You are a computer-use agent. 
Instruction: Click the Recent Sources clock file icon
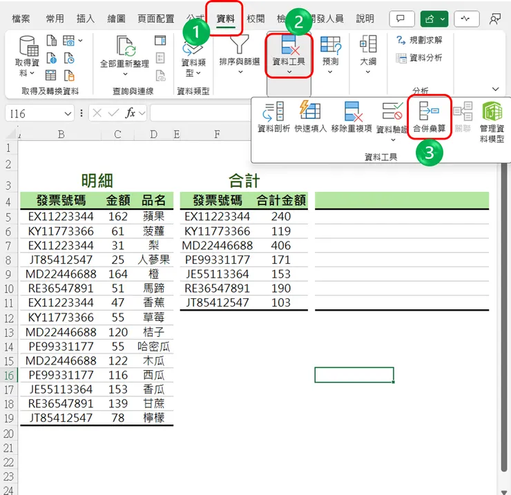click(69, 58)
